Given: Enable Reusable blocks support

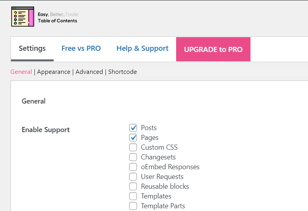Looking at the screenshot, I should tap(133, 186).
